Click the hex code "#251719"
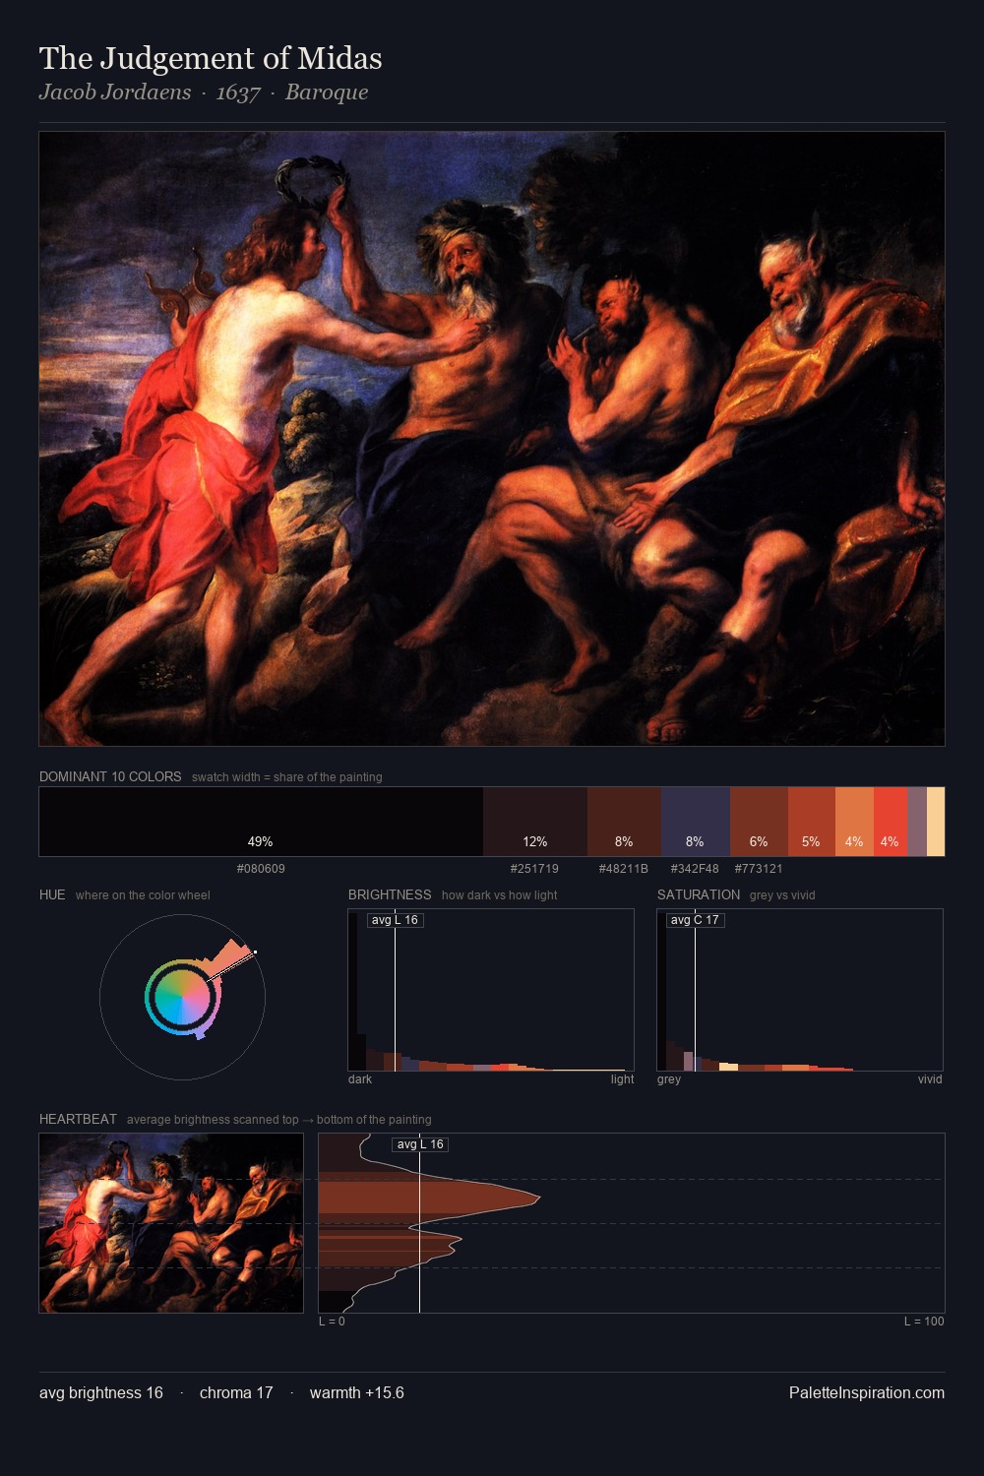The height and width of the screenshot is (1476, 984). (x=534, y=869)
